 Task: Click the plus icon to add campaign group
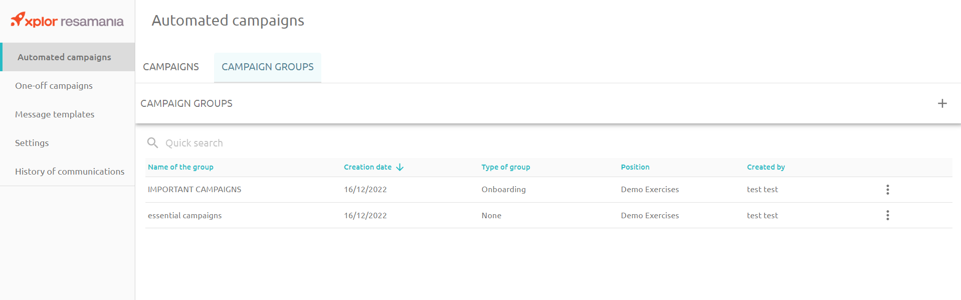click(942, 103)
